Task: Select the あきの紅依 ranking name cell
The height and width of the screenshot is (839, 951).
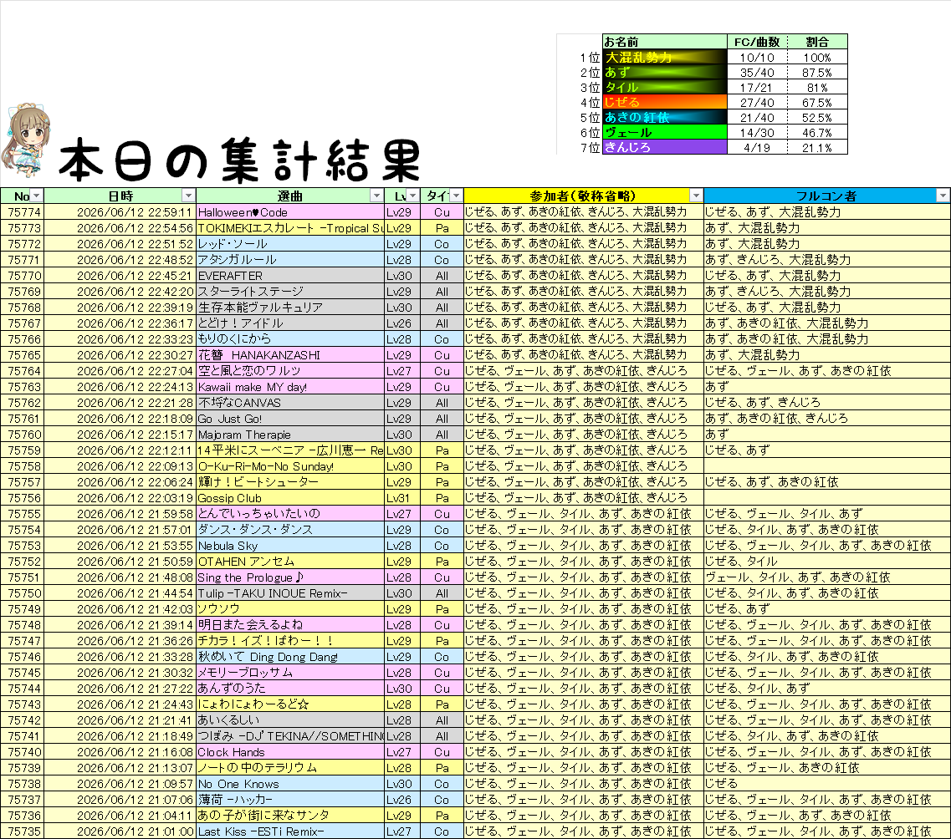Action: coord(665,118)
